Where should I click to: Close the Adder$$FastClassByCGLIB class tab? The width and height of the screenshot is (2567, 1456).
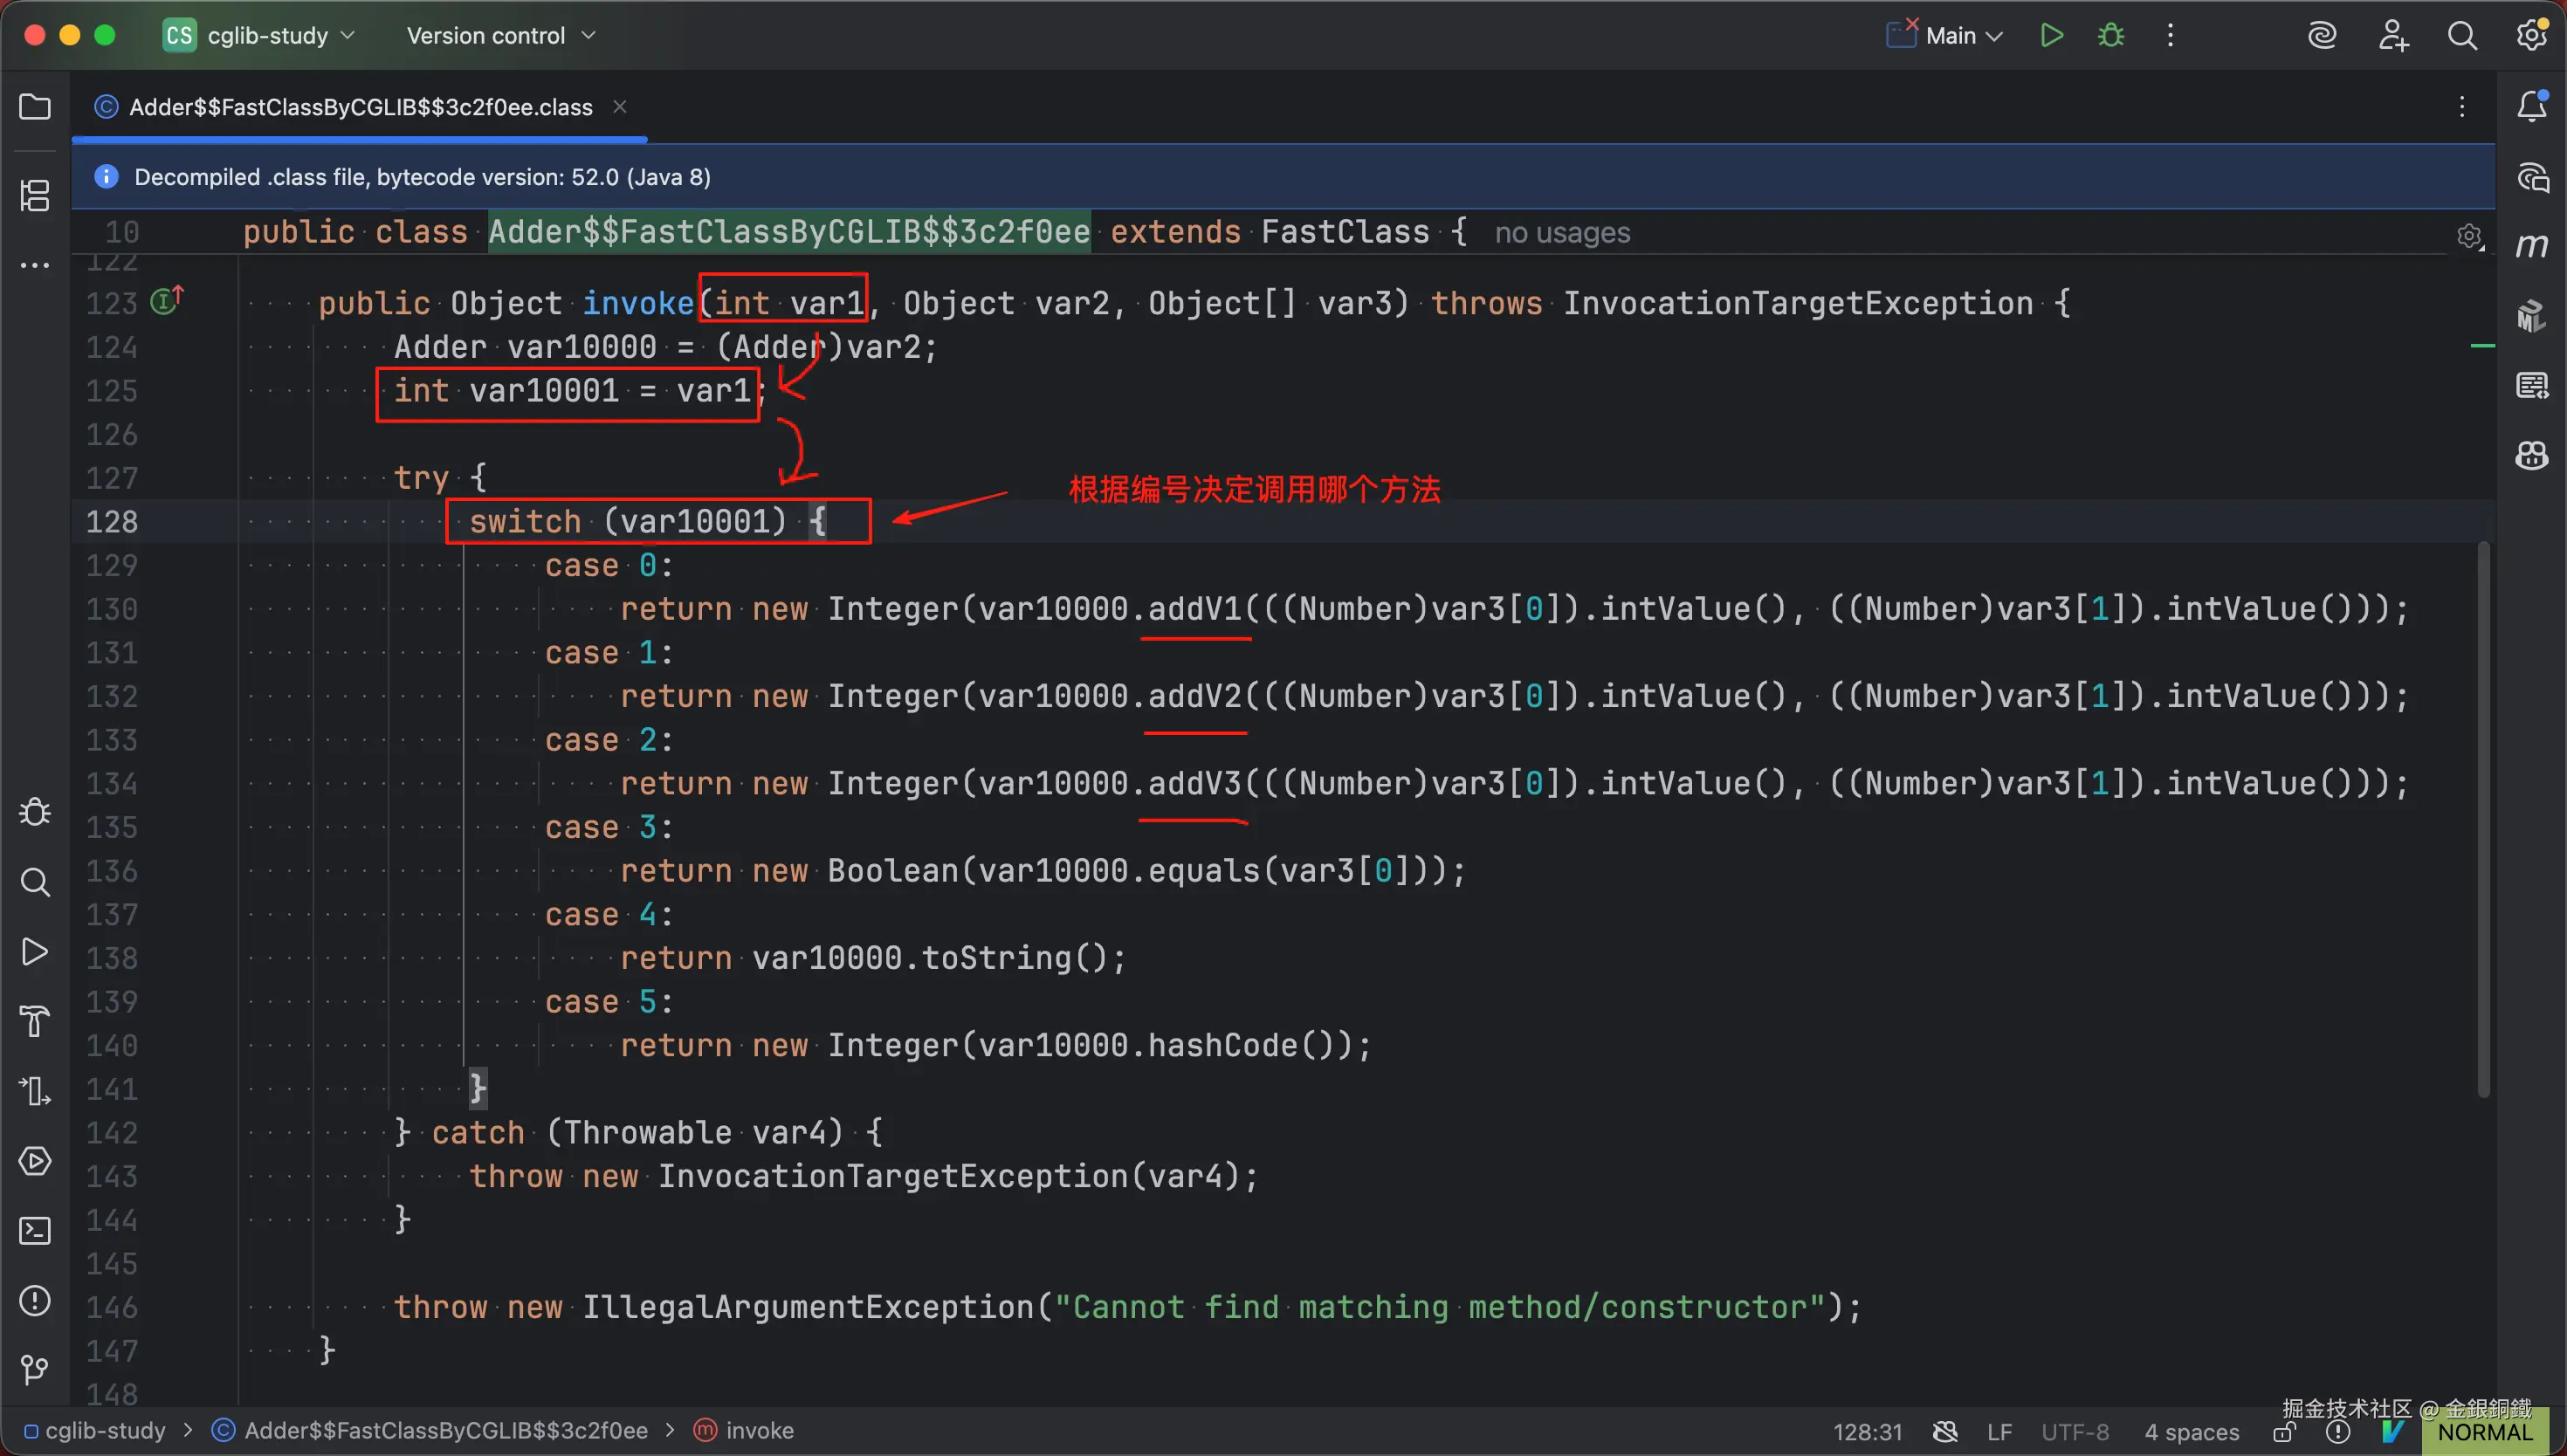point(620,106)
